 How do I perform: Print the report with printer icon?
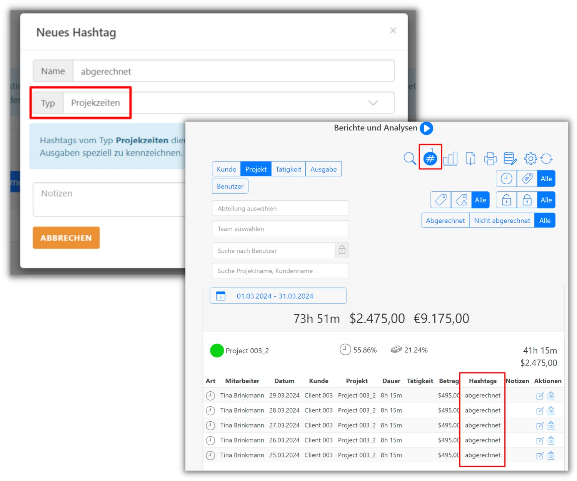(490, 158)
